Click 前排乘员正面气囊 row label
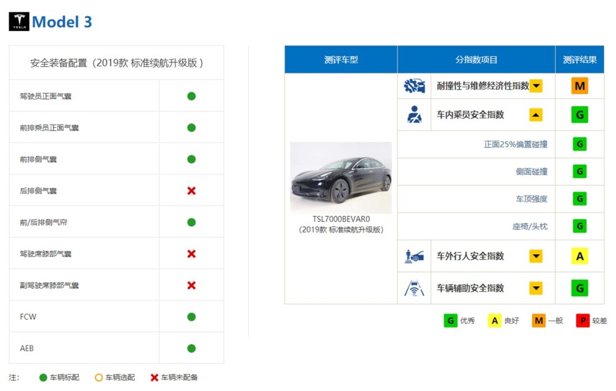The width and height of the screenshot is (616, 391). point(49,128)
